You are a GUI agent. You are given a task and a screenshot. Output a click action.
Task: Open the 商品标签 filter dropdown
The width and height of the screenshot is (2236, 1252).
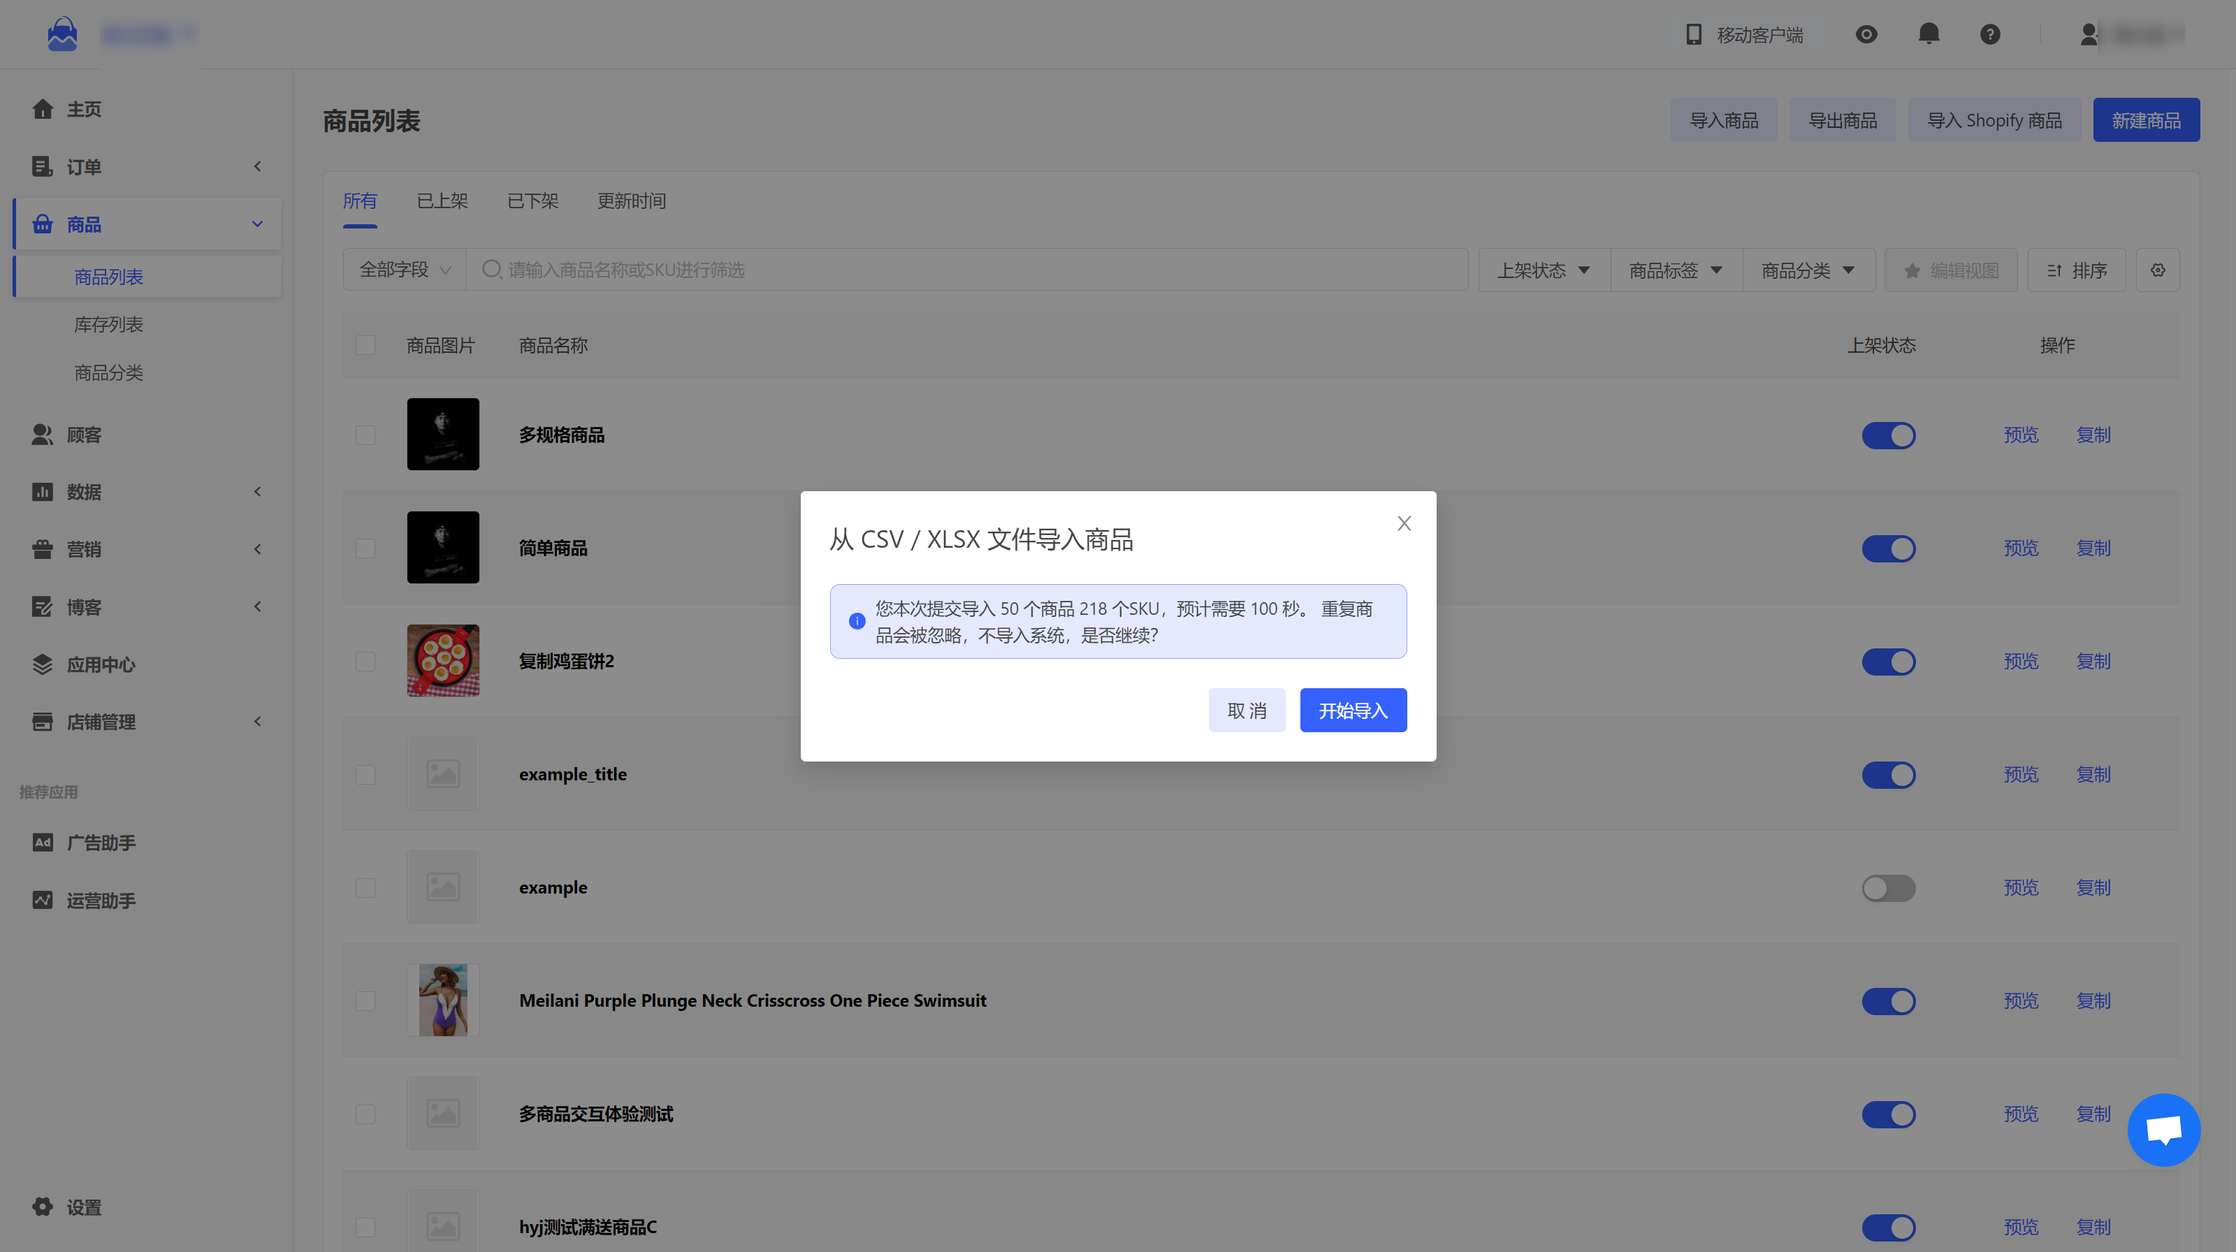click(1676, 270)
